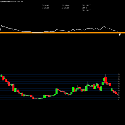
Task: Click the '5' price axis label
Action: [x=118, y=99]
